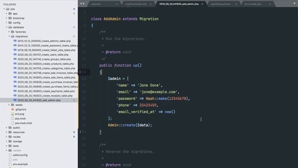Collapse the migrations folder arrow
298x168 pixels.
(x=9, y=36)
